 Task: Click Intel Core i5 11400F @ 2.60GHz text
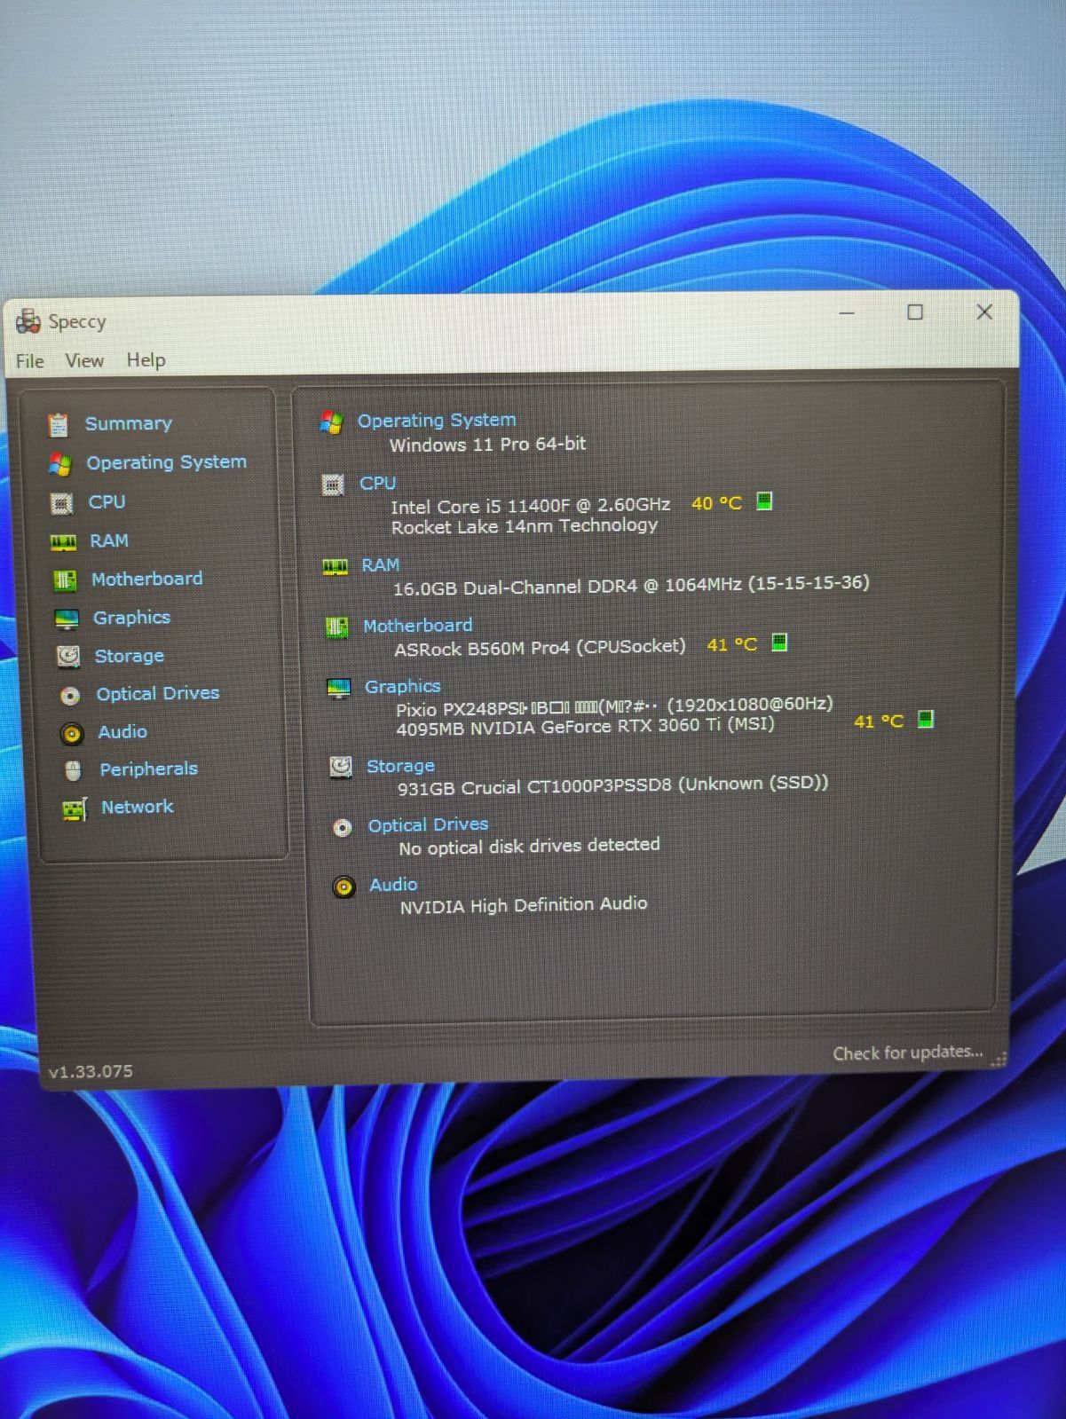(531, 505)
